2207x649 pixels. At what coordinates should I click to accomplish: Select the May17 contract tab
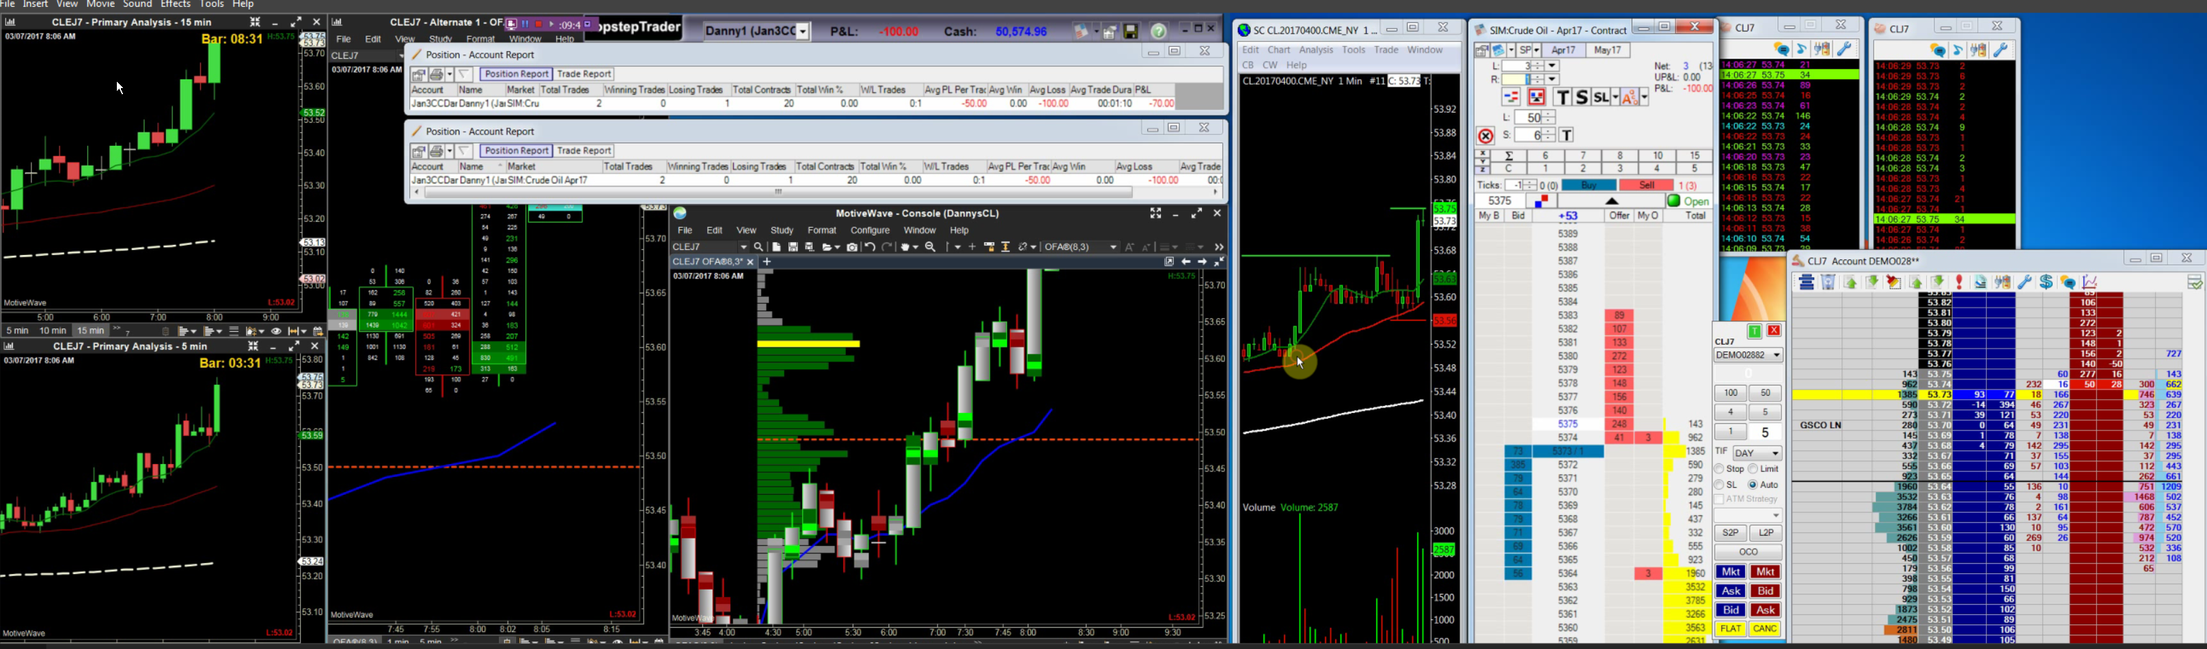(x=1607, y=51)
